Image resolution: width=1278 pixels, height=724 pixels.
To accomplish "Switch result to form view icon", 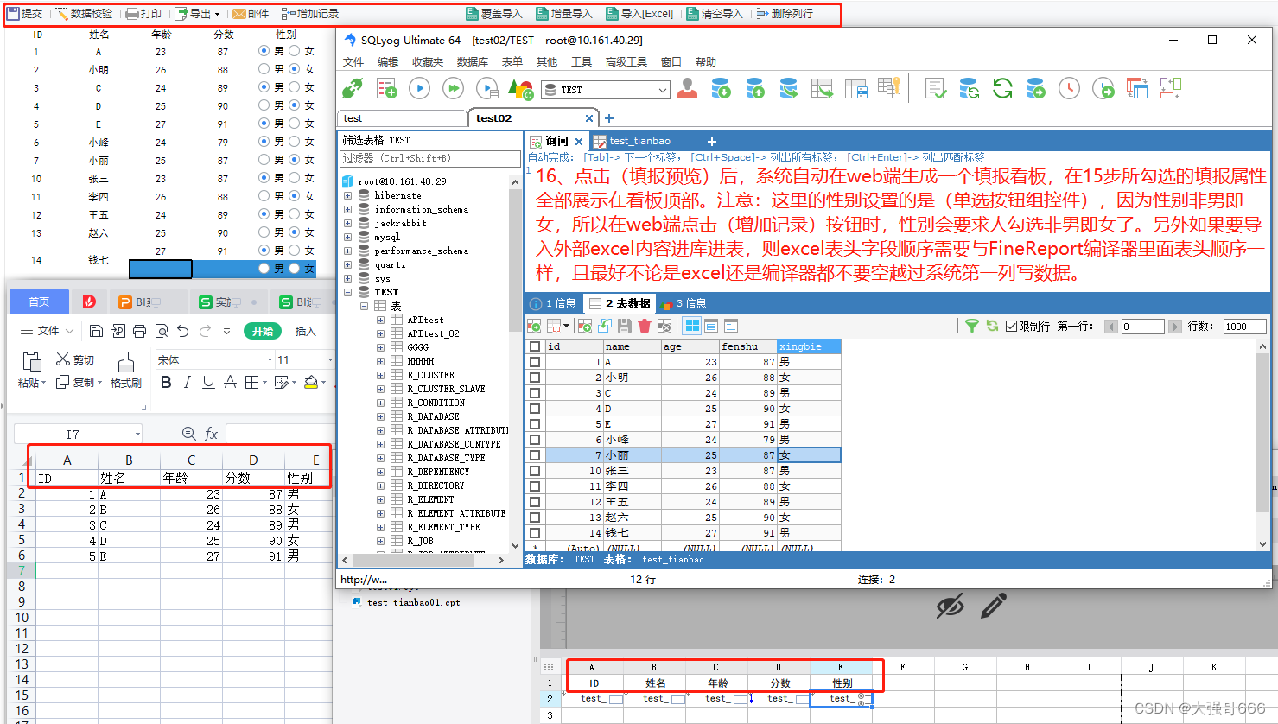I will (x=711, y=326).
